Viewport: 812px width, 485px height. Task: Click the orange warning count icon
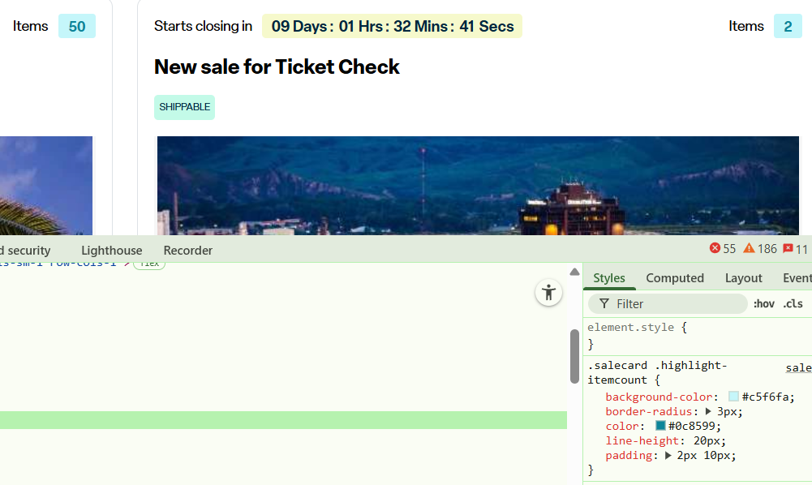pyautogui.click(x=749, y=249)
